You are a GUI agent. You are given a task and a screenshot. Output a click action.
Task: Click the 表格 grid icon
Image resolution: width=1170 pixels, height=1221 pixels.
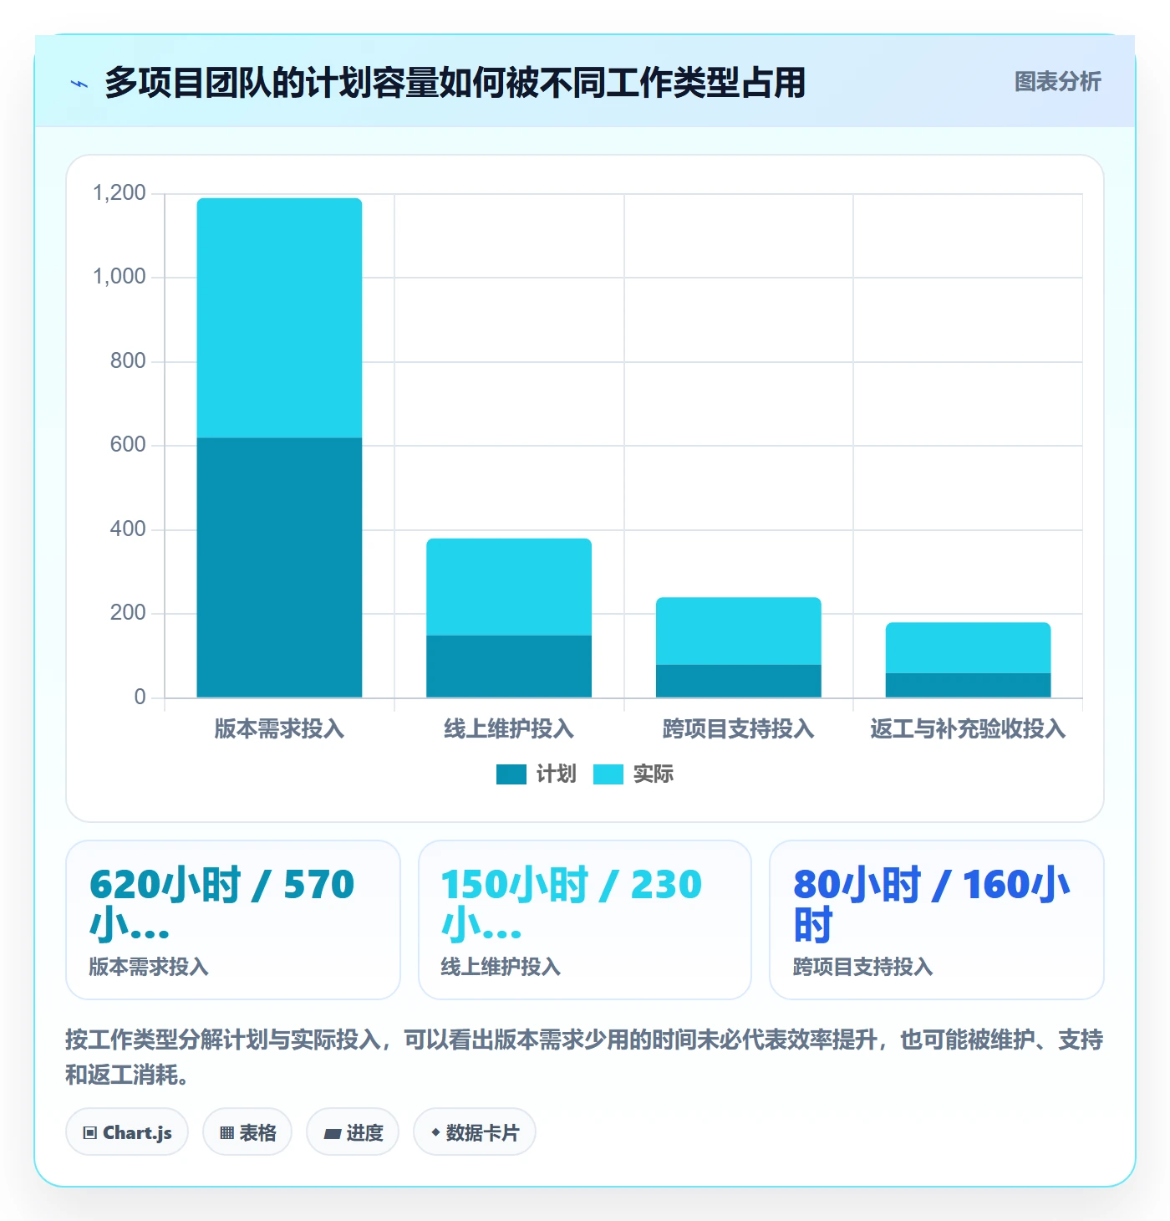(x=226, y=1133)
